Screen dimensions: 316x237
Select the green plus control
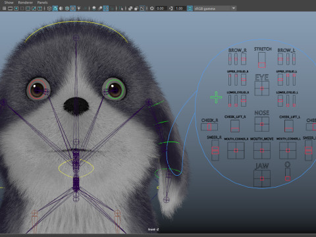click(216, 97)
